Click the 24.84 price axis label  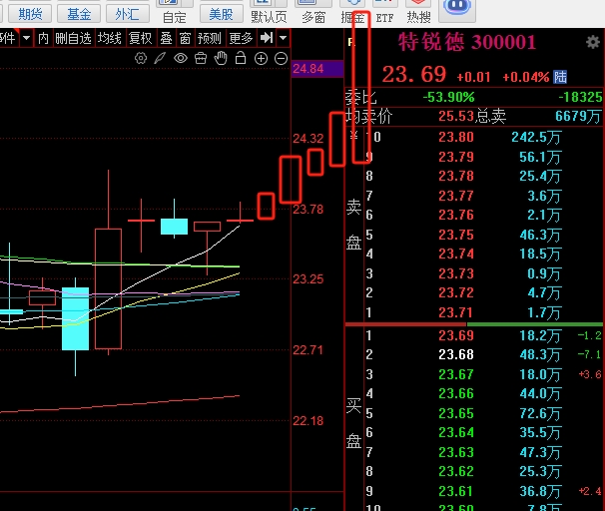point(307,69)
